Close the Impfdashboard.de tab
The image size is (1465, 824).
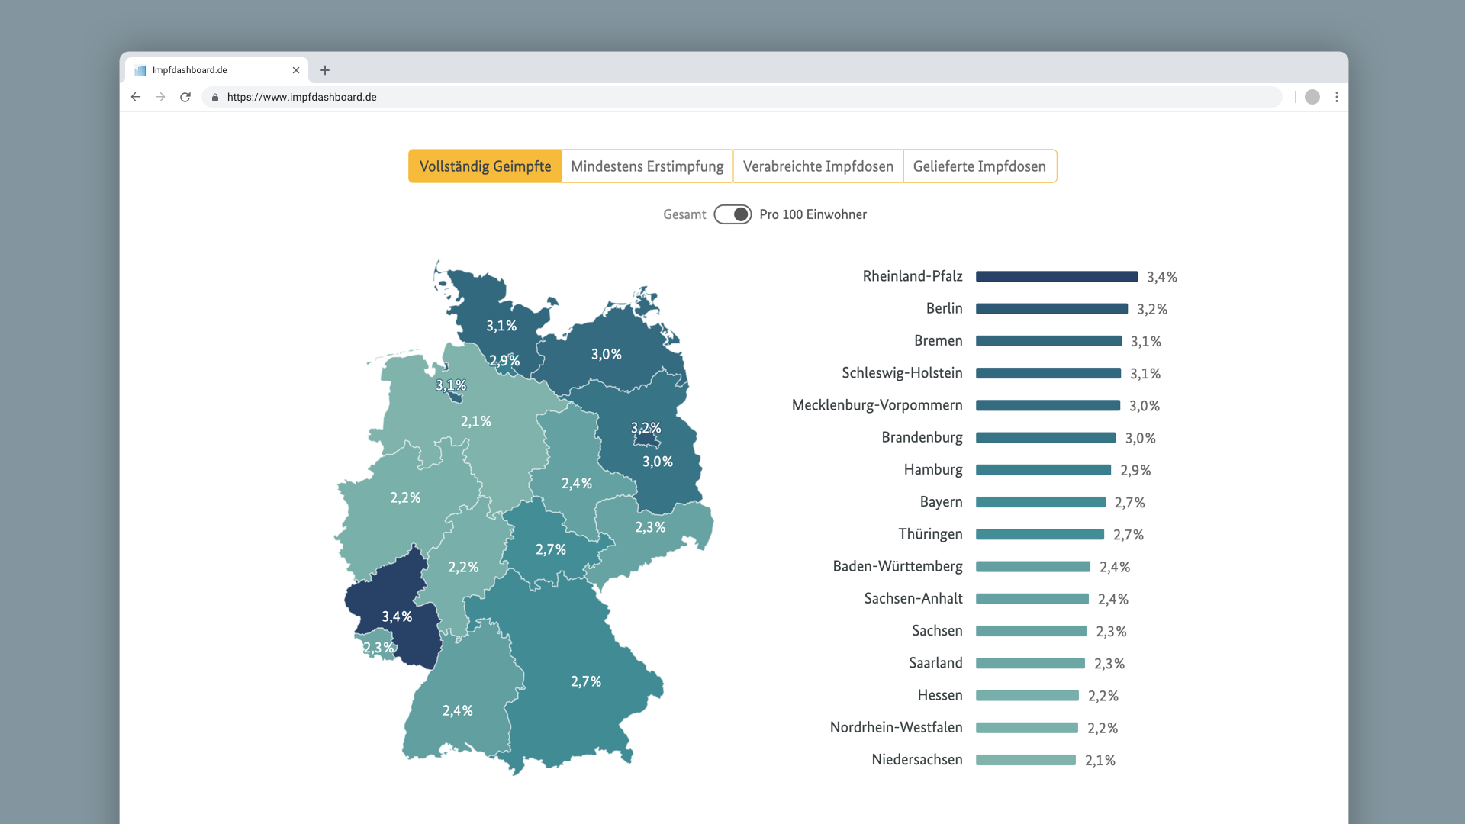296,70
